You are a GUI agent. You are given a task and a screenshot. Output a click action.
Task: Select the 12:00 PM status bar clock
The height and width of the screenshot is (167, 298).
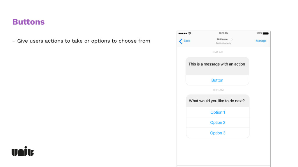[223, 33]
